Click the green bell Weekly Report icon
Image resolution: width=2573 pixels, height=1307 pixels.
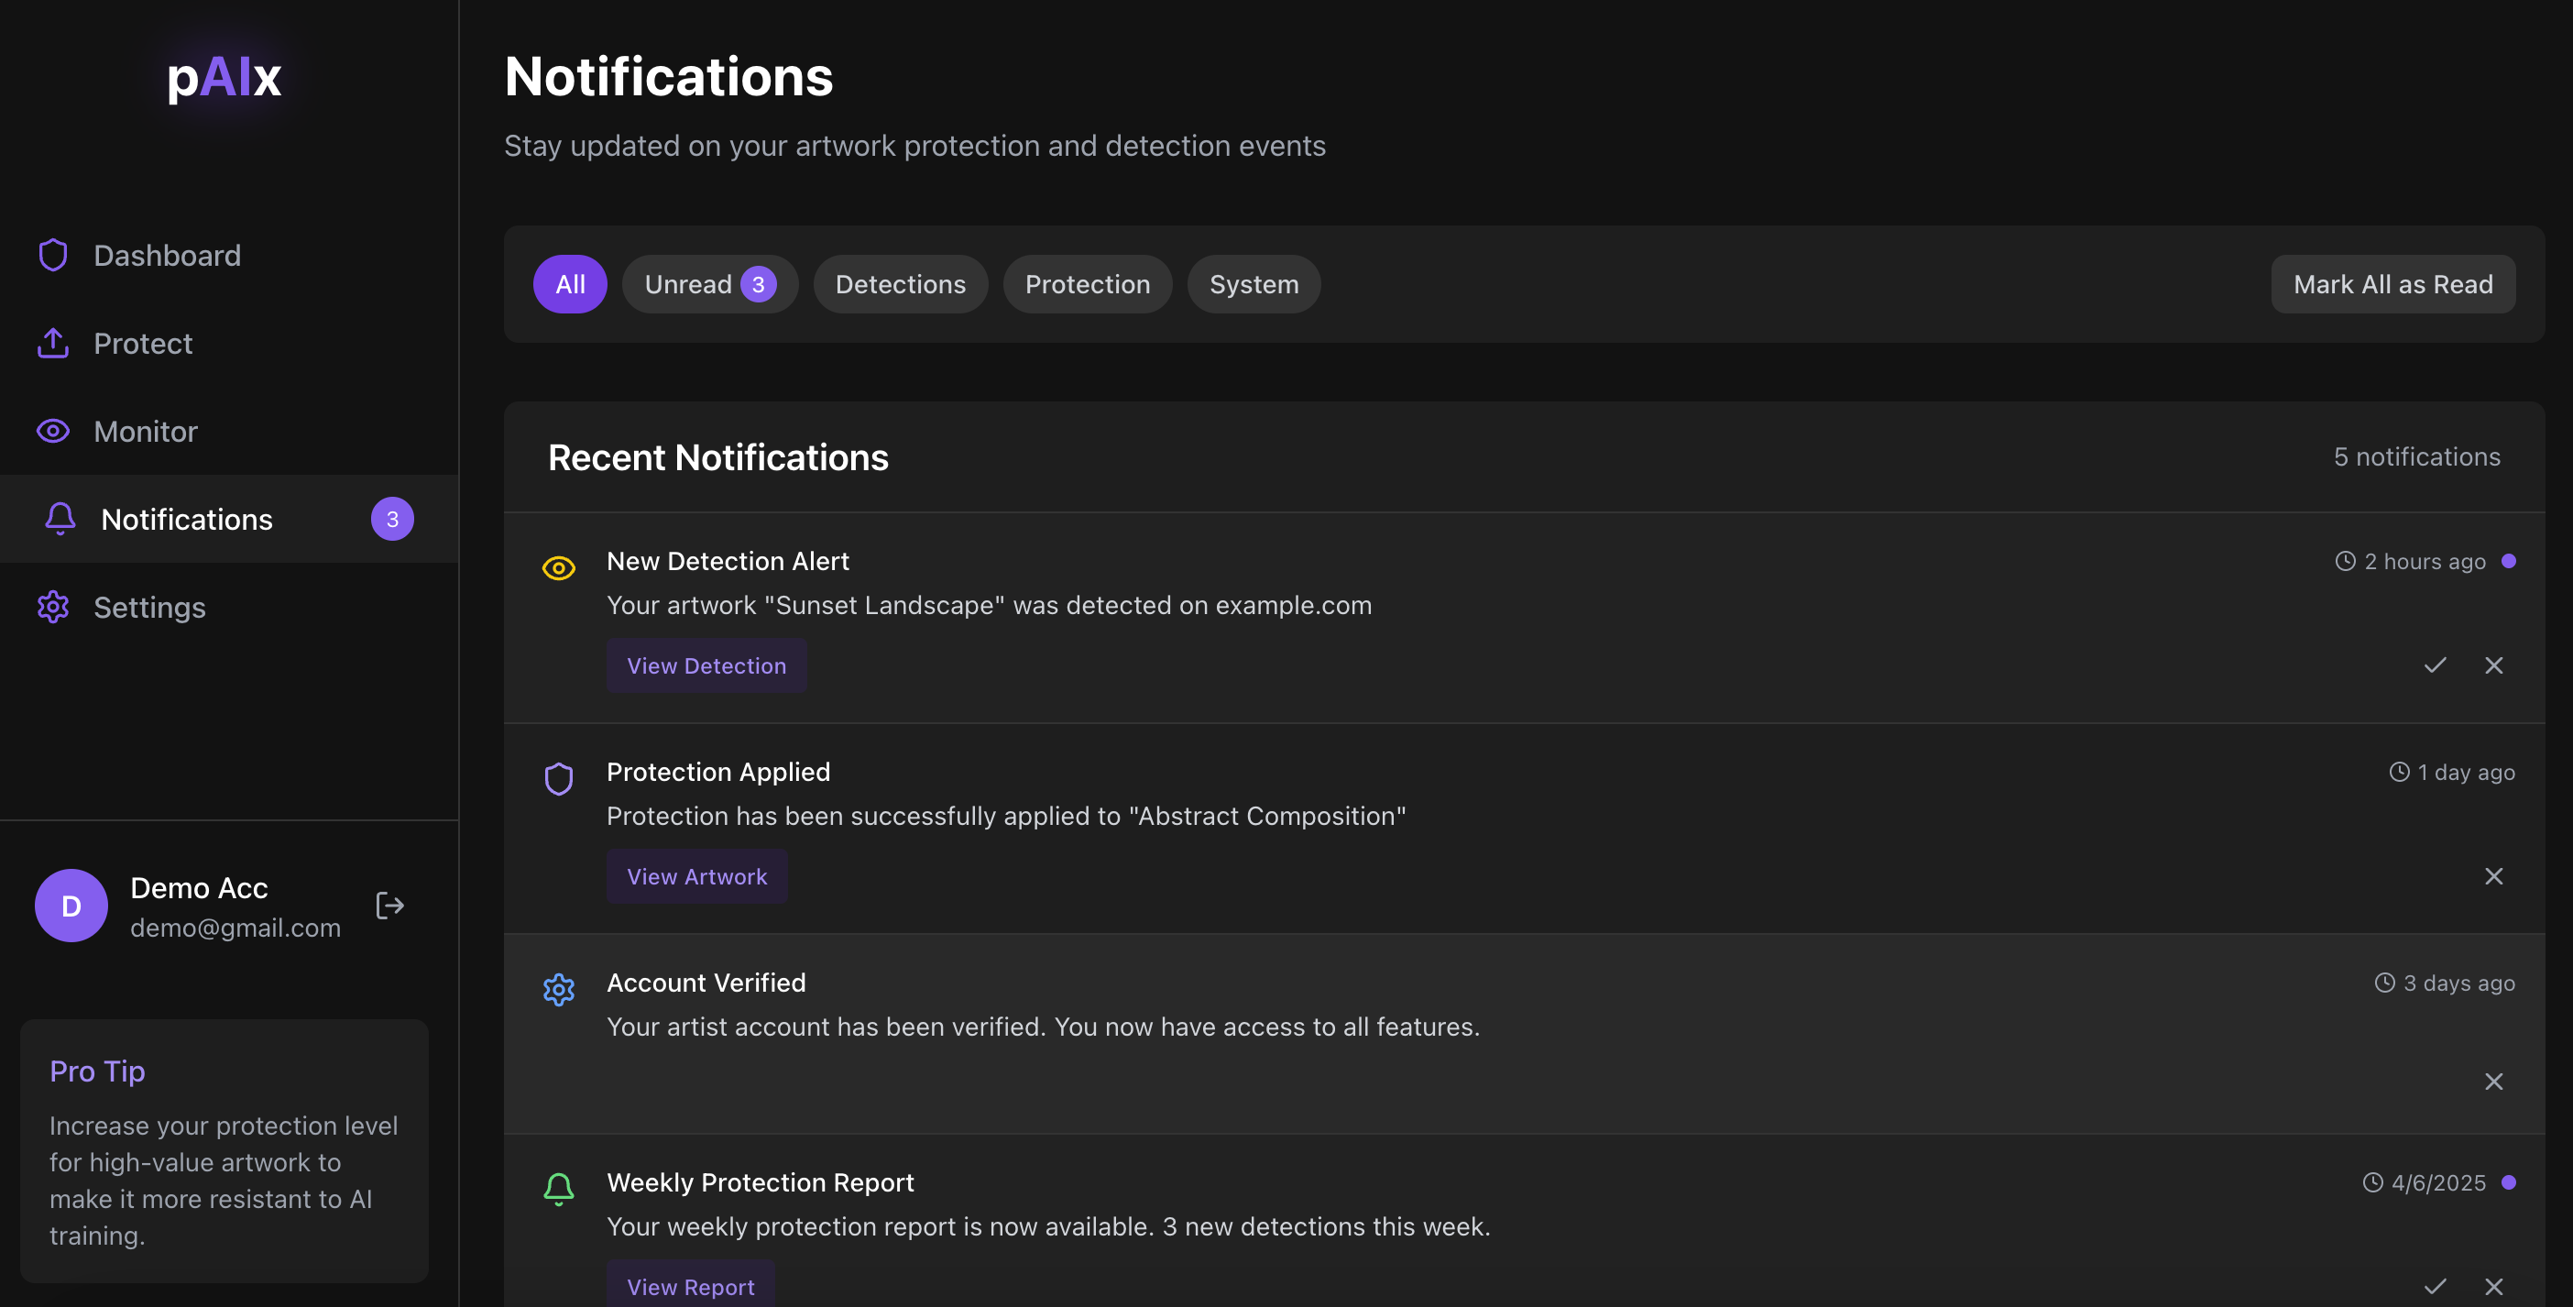(x=558, y=1189)
